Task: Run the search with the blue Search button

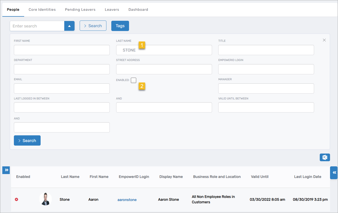Action: pos(27,140)
